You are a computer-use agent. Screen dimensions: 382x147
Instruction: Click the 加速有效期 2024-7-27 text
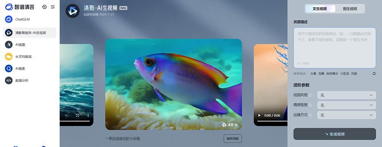[99, 15]
